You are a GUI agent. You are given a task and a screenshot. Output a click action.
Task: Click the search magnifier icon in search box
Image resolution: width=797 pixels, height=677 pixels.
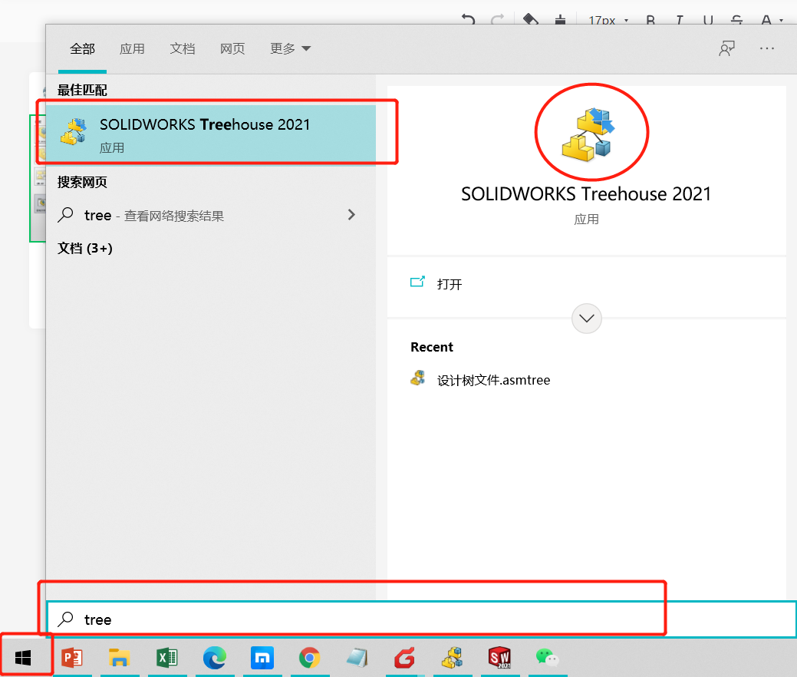tap(65, 619)
